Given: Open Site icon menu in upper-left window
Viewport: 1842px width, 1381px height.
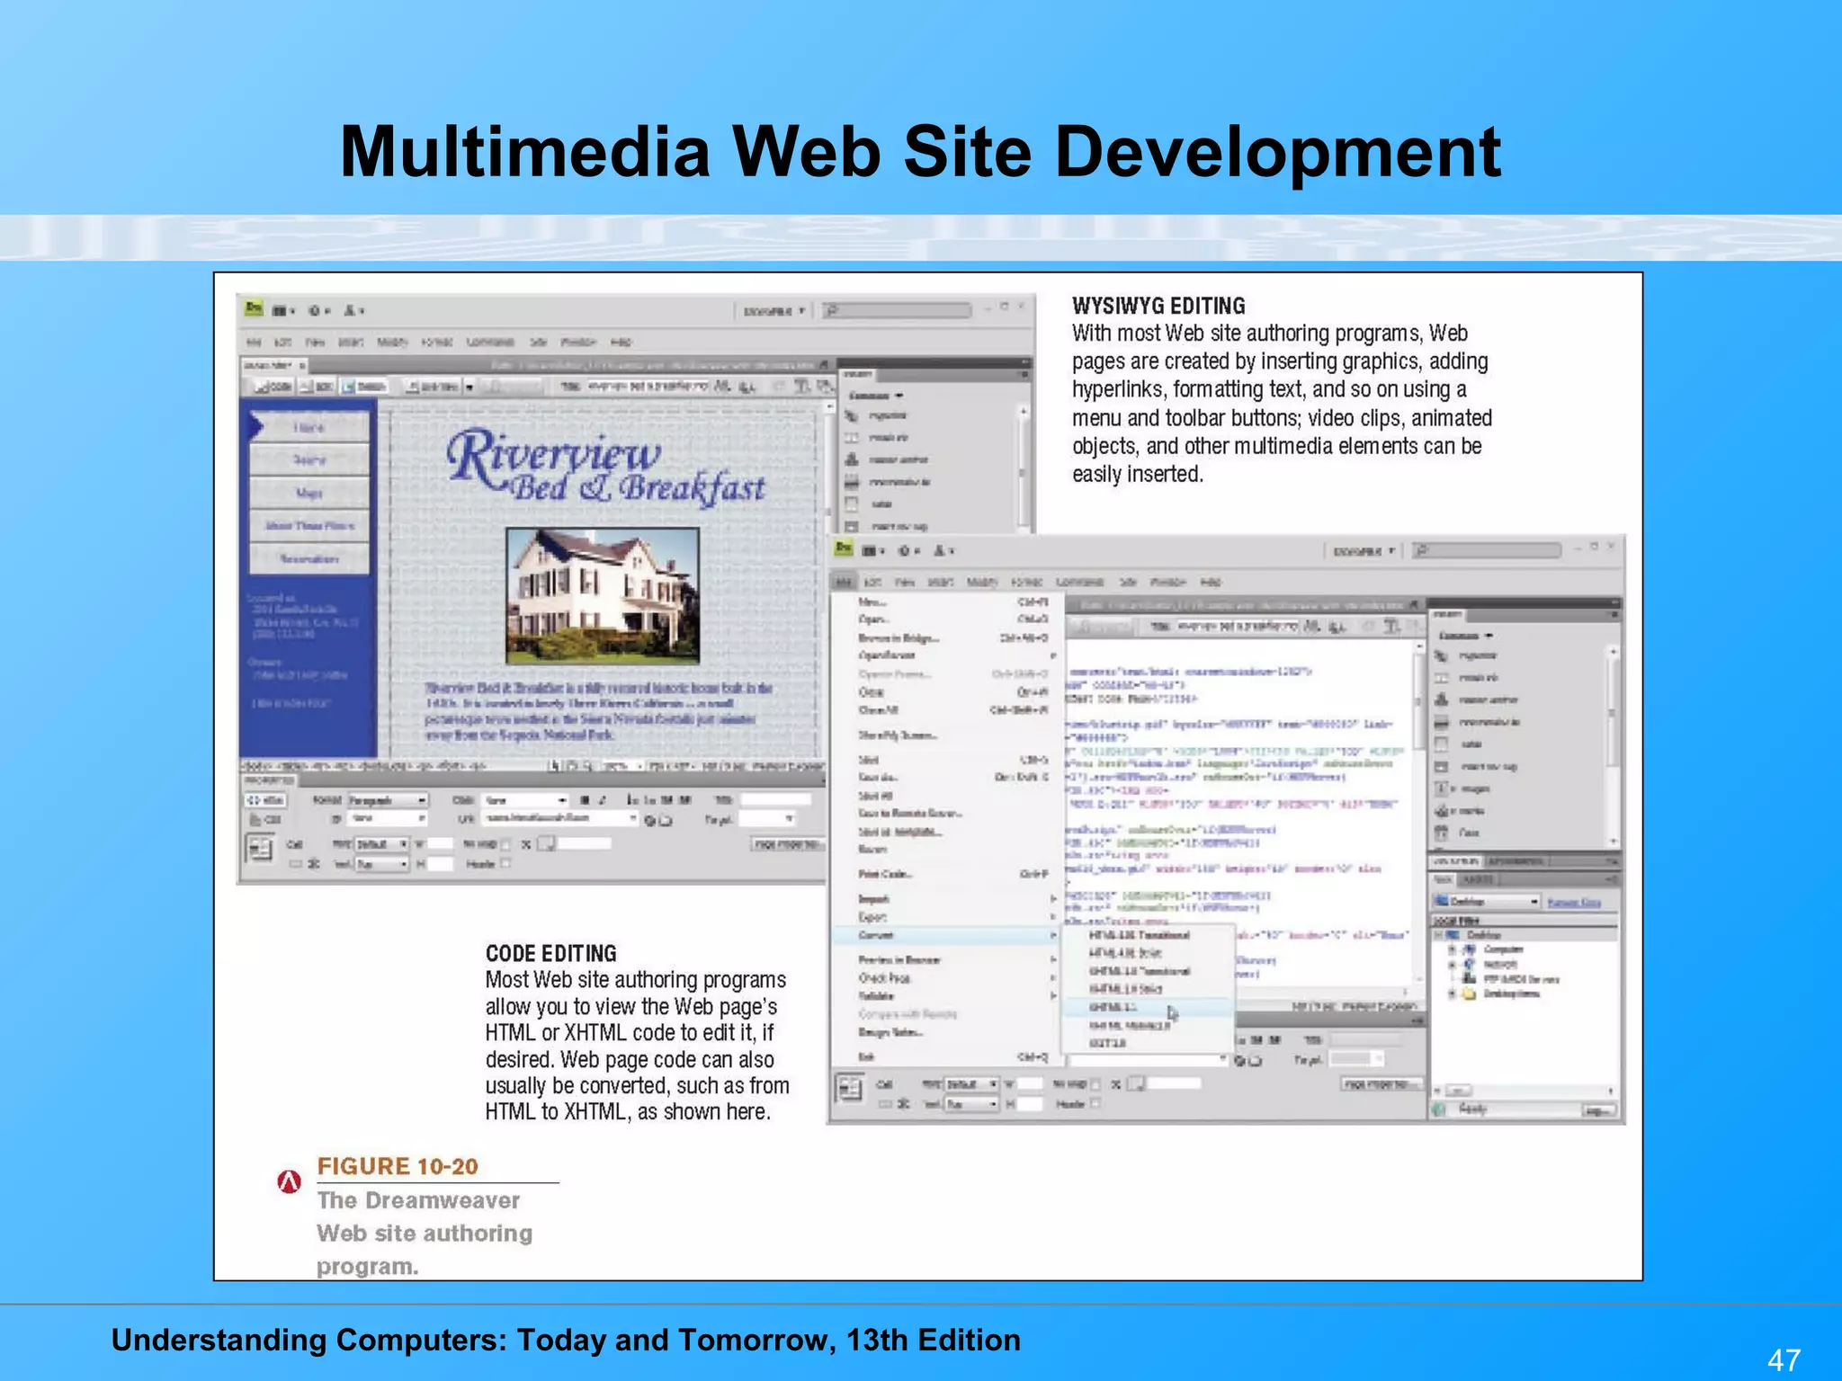Looking at the screenshot, I should click(x=353, y=311).
